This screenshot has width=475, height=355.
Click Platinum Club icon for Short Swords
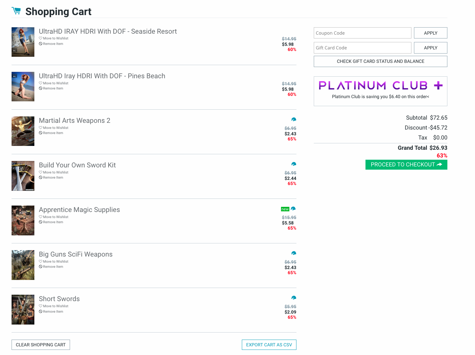(294, 298)
